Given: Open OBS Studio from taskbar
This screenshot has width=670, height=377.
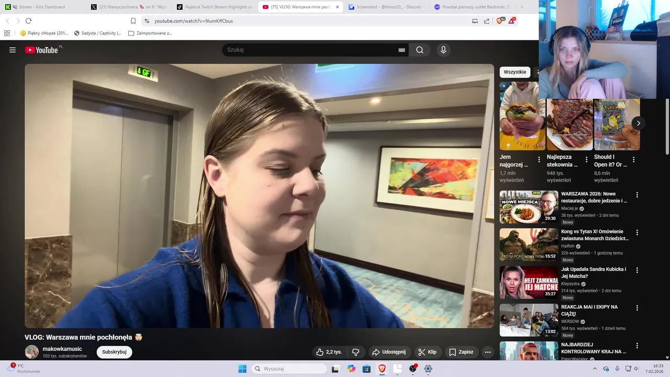Looking at the screenshot, I should pyautogui.click(x=413, y=369).
